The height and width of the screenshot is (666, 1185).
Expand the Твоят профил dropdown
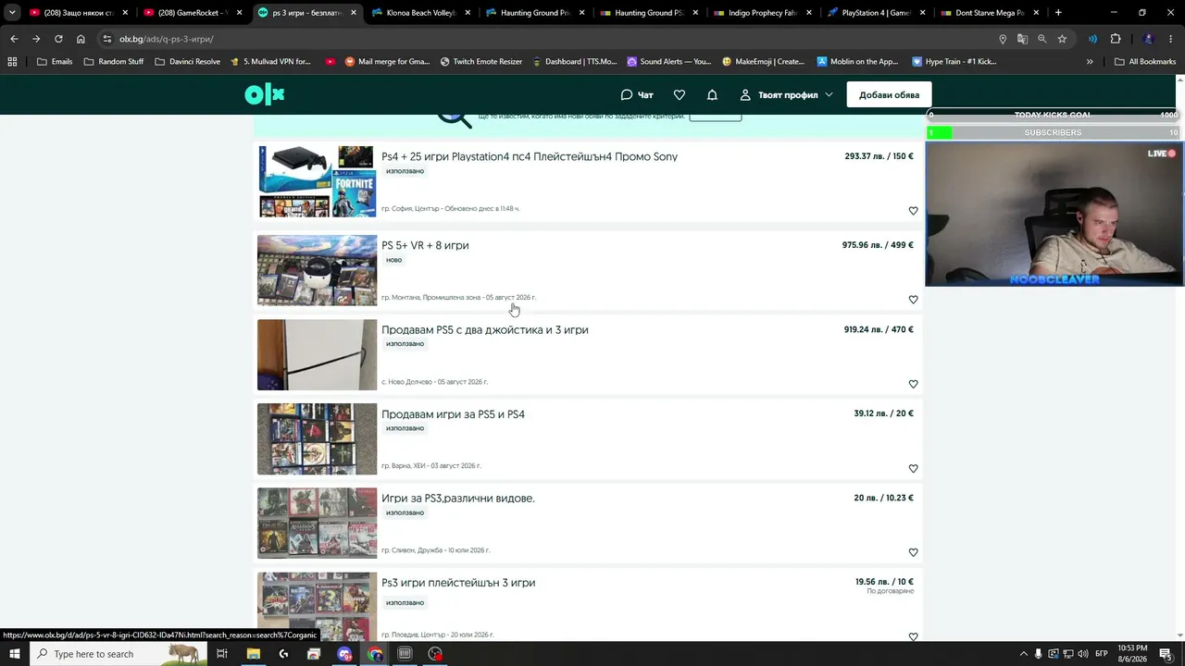point(786,95)
